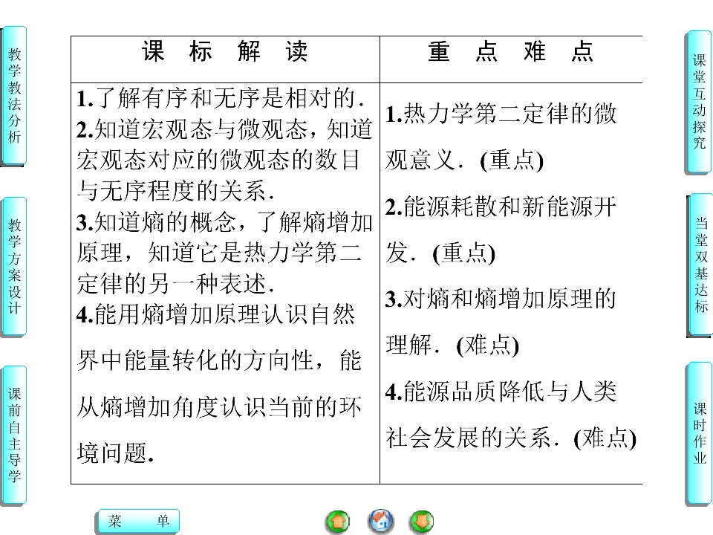Click text 3.知道熵的概念，了解熵增加
This screenshot has width=713, height=535.
[x=224, y=222]
